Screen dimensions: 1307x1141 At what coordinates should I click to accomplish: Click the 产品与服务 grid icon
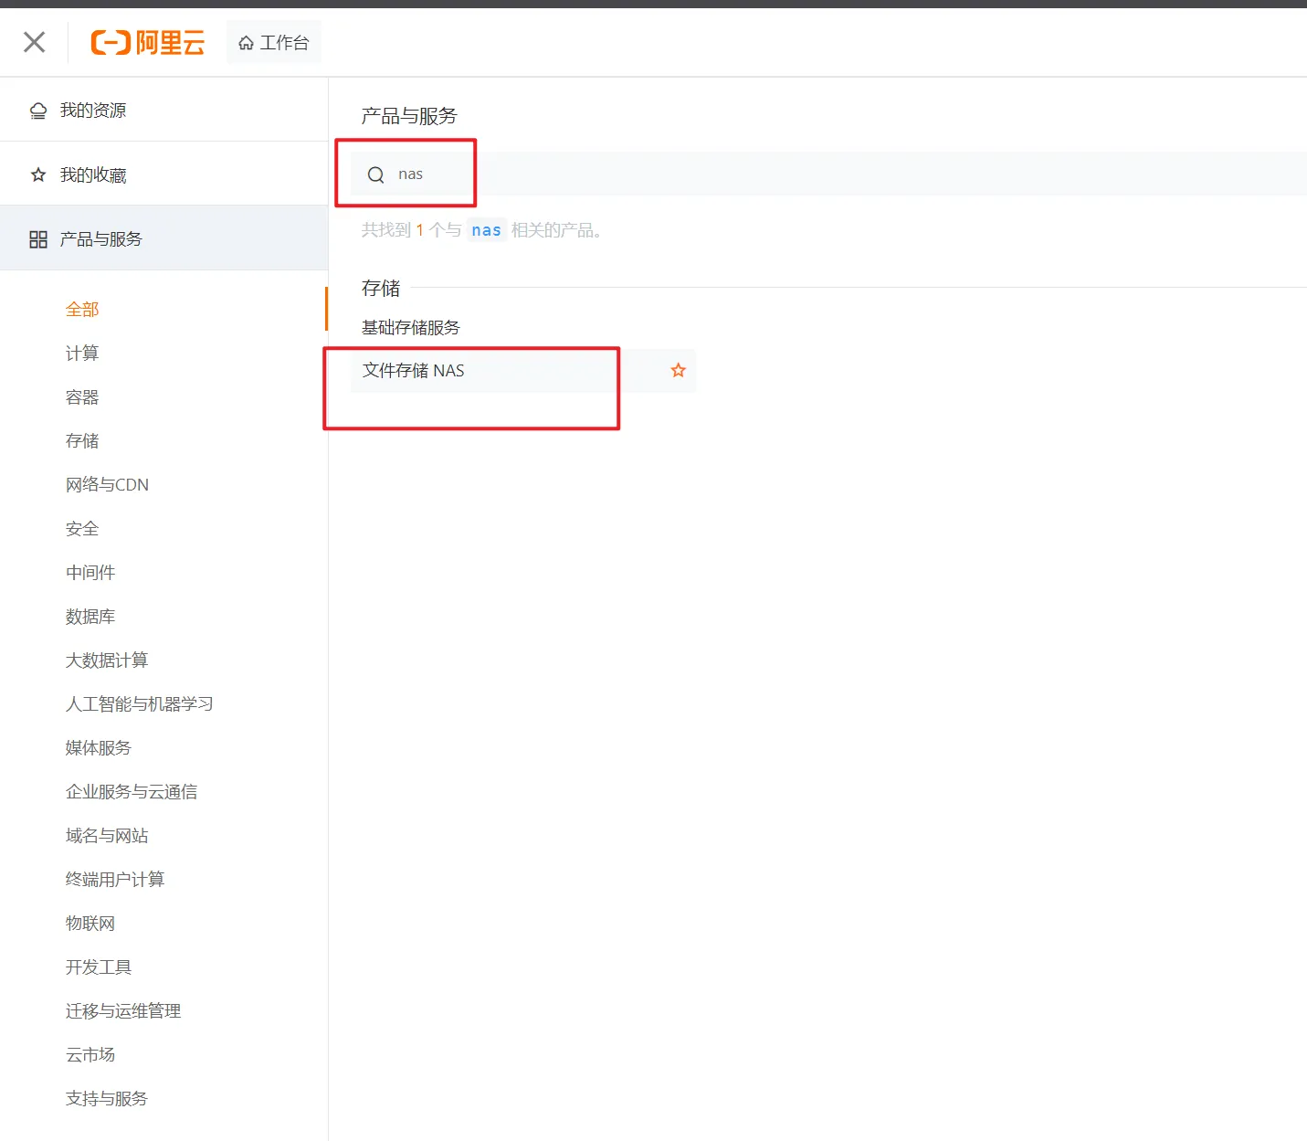click(38, 239)
